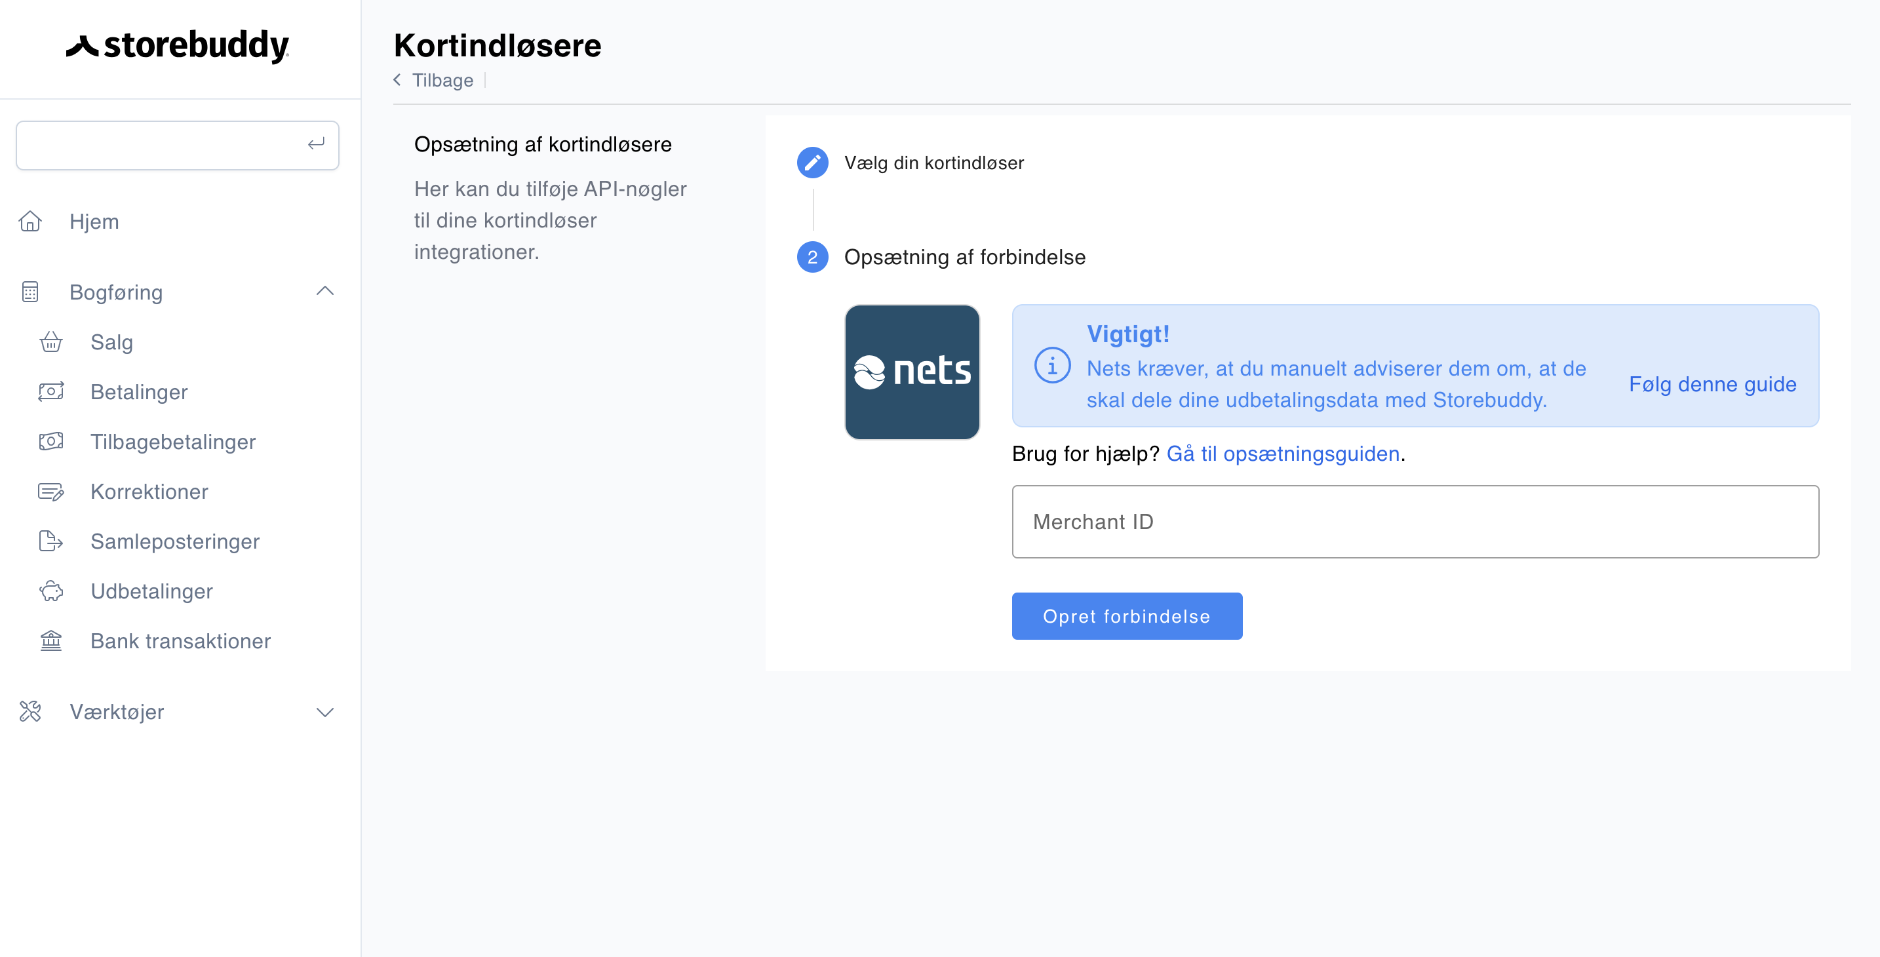Follow the Følg denne guide link
The height and width of the screenshot is (957, 1880).
click(1712, 384)
